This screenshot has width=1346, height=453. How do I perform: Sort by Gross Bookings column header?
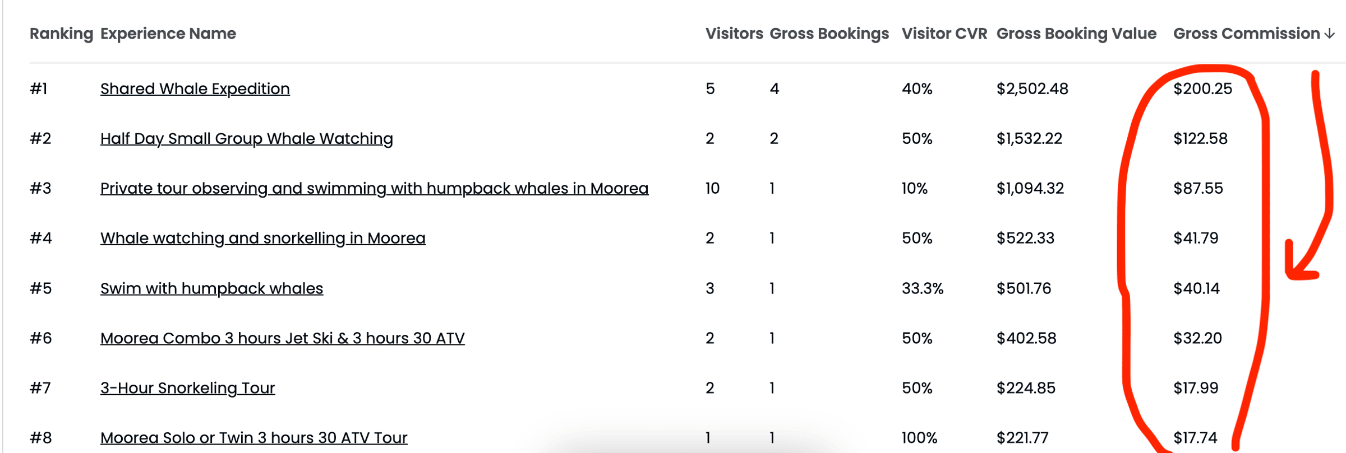[829, 34]
